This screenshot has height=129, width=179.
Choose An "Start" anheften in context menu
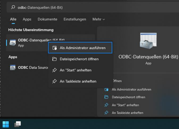[80, 70]
